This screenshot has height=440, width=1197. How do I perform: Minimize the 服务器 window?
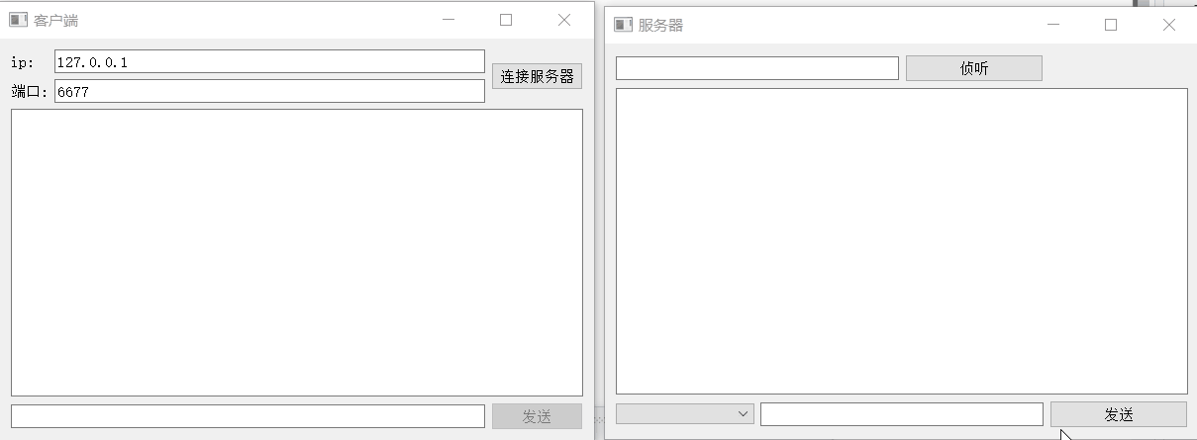pos(1053,25)
